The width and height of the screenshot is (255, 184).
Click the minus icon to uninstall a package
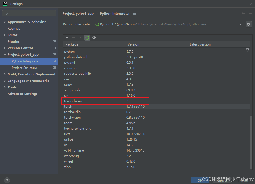73,38
